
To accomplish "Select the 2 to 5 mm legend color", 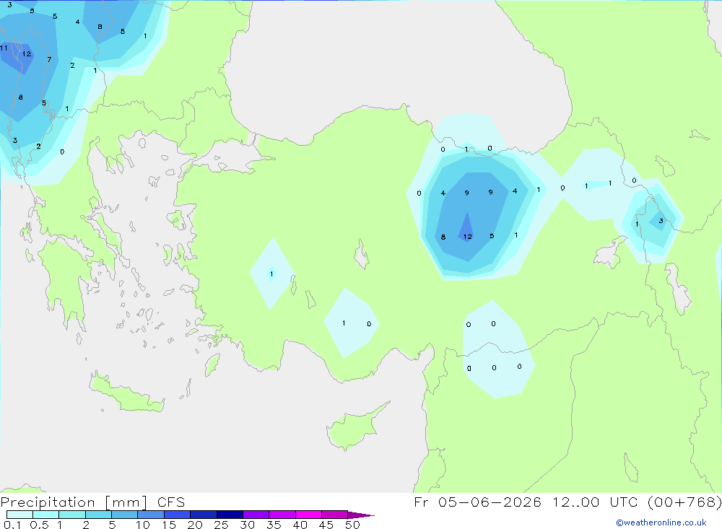I will click(98, 515).
